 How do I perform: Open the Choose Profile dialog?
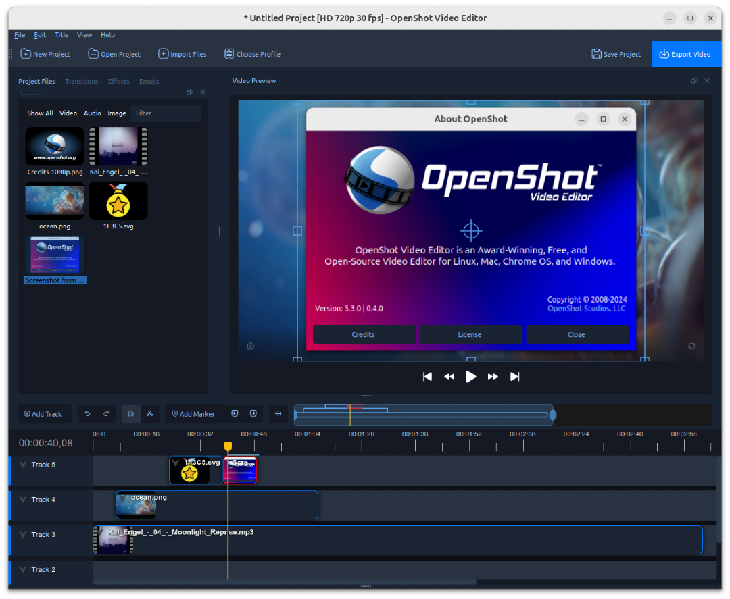pos(252,54)
